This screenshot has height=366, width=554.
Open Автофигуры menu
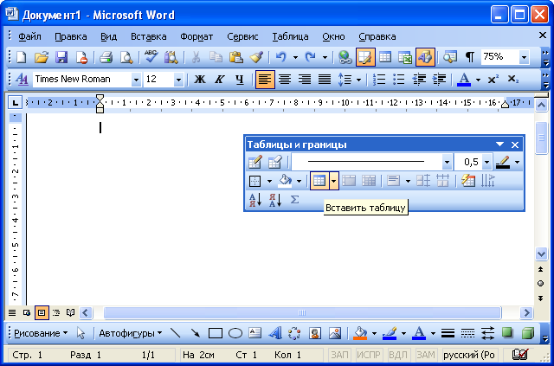coord(130,333)
